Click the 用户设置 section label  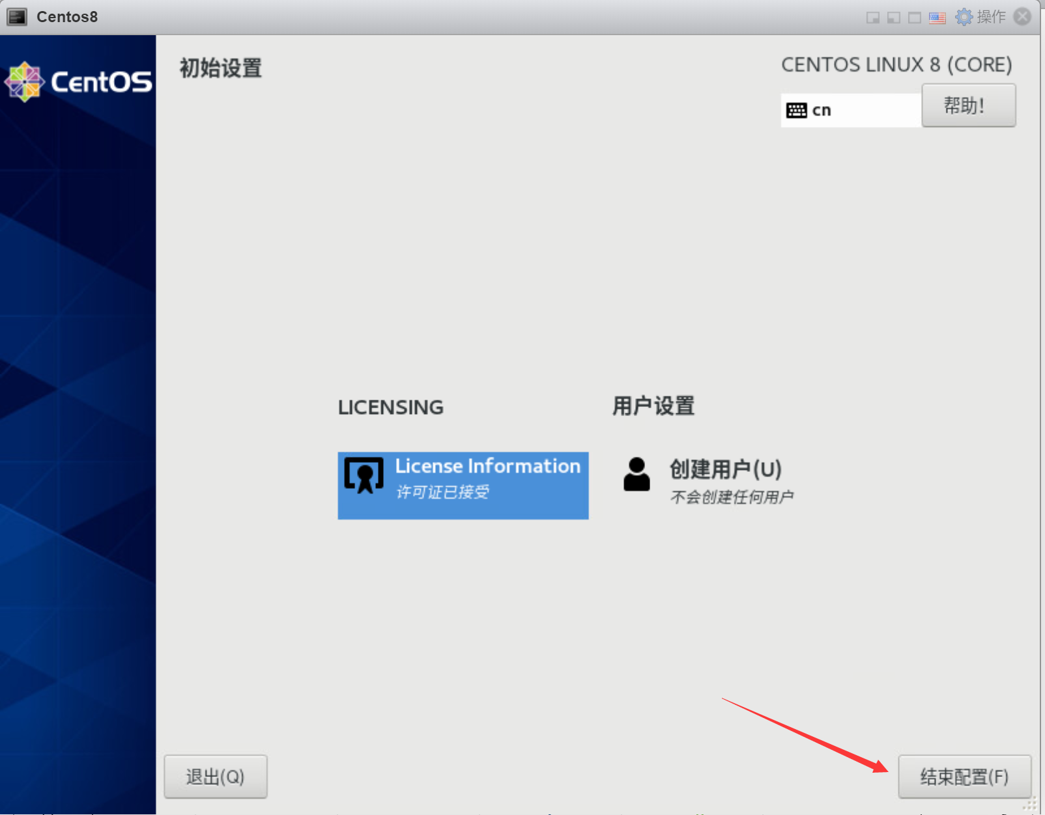pyautogui.click(x=653, y=406)
